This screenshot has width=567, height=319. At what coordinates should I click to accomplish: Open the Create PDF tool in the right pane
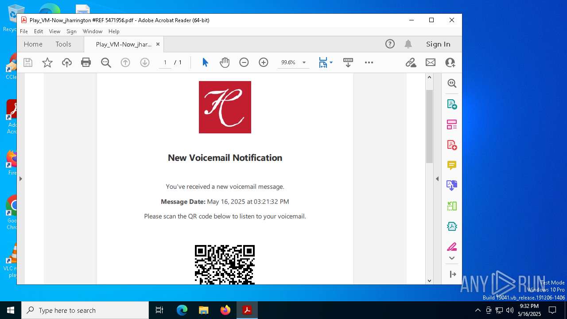point(452,145)
